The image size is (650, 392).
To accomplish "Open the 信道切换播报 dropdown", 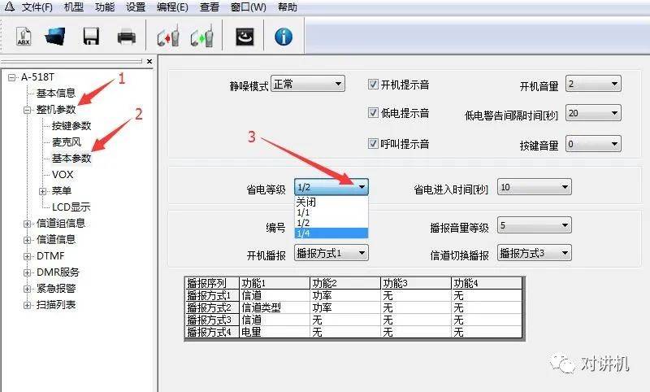I will (535, 253).
